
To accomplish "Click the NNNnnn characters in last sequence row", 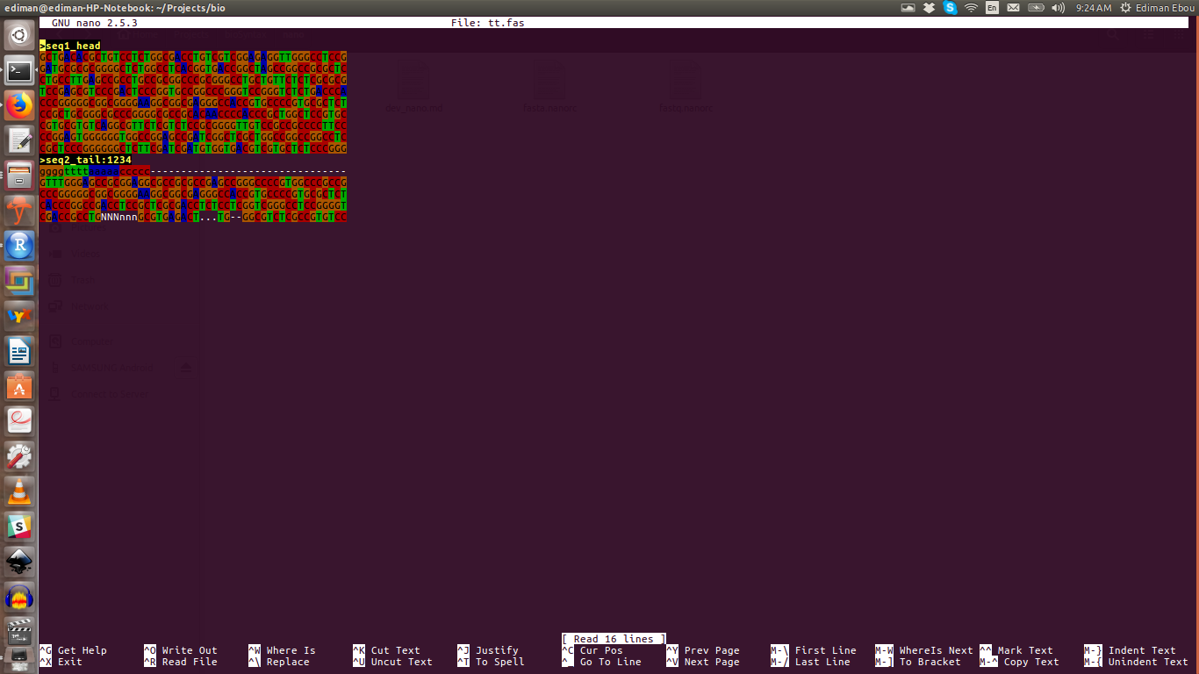I will (119, 217).
